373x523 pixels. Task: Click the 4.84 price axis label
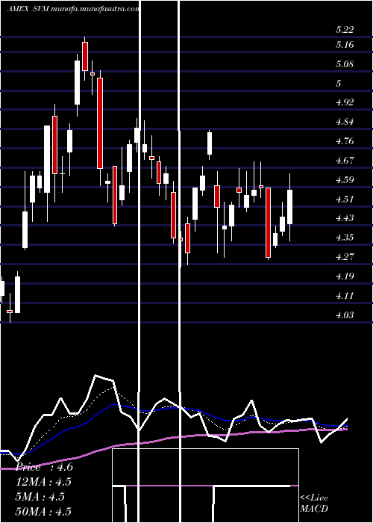345,121
